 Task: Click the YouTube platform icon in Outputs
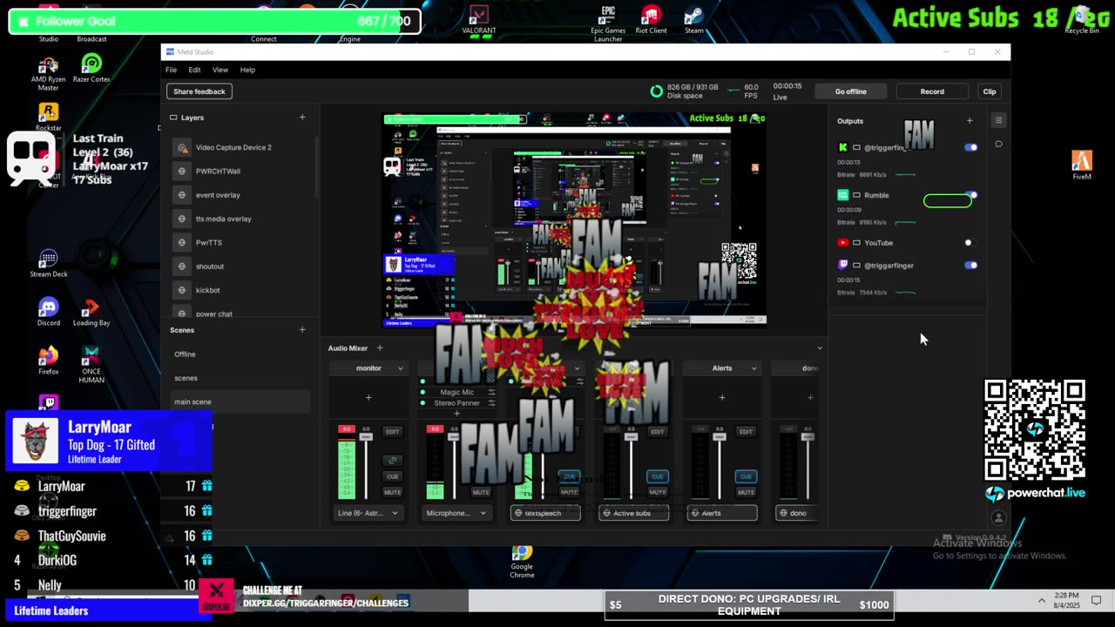pyautogui.click(x=842, y=243)
